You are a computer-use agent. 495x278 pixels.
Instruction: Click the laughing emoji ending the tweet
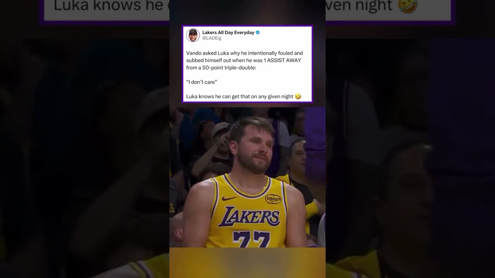coord(298,96)
